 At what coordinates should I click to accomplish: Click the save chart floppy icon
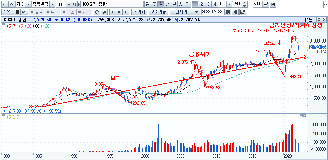pyautogui.click(x=273, y=4)
